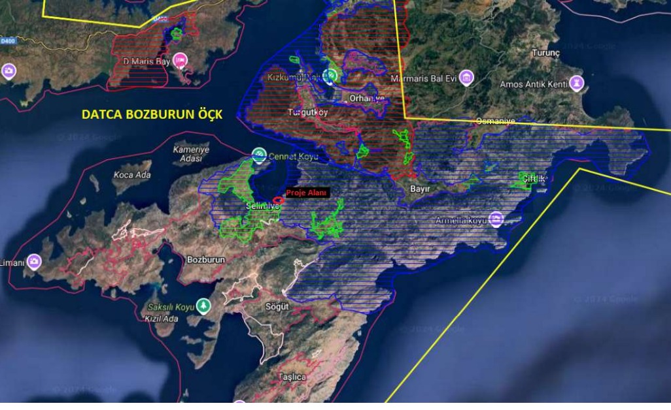
Task: Select the Kızkumu green landmark pin
Action: coord(332,76)
